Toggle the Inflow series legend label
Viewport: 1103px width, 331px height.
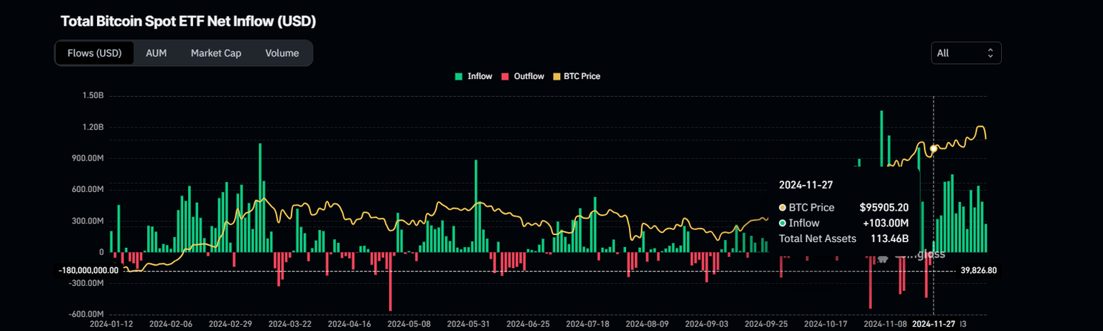[479, 76]
